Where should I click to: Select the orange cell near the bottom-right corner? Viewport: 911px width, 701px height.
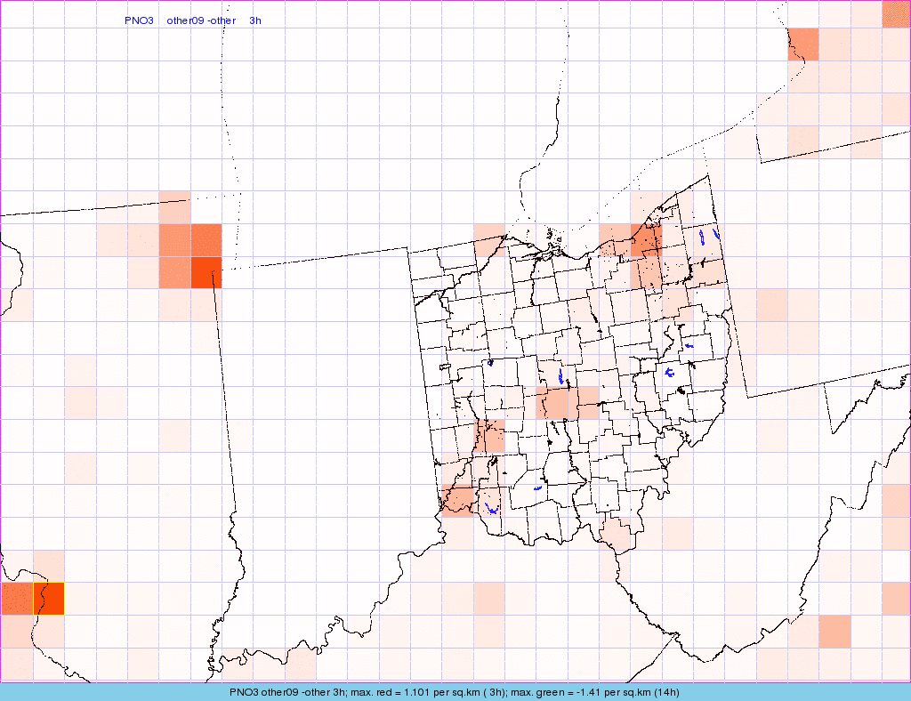[x=834, y=631]
